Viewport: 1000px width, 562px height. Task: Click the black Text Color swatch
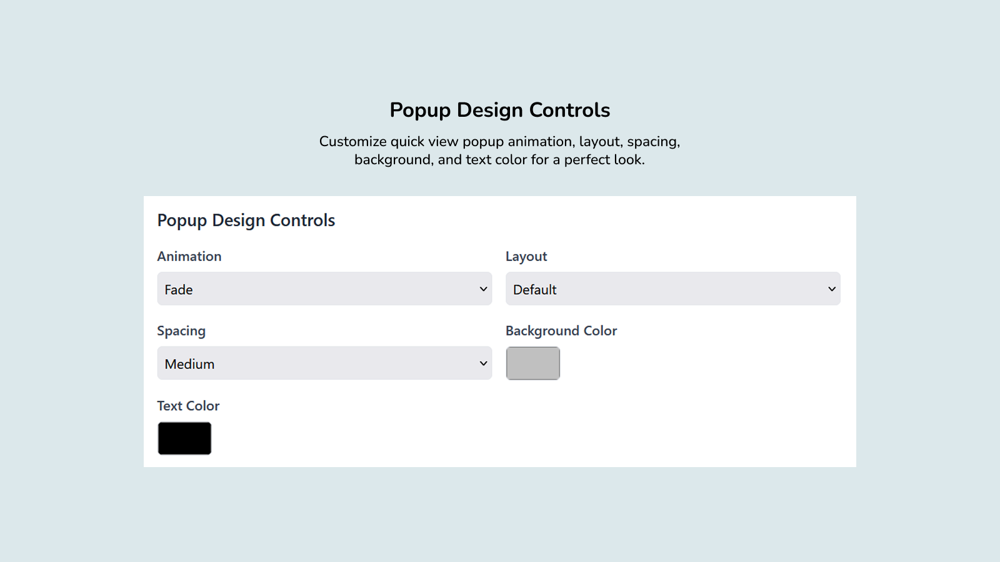click(x=184, y=438)
